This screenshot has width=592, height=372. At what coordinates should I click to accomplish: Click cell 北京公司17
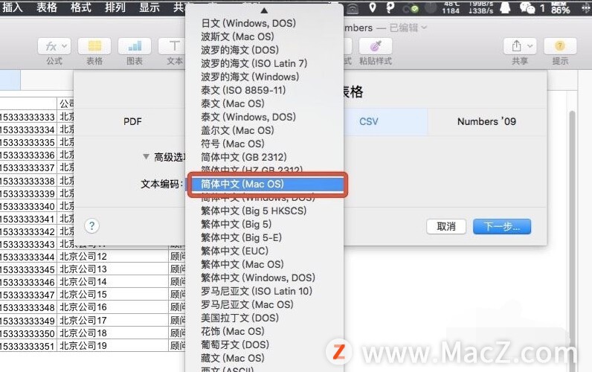[112, 320]
